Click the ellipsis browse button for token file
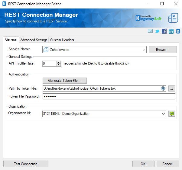Image resolution: width=182 pixels, height=170 pixels. (172, 88)
